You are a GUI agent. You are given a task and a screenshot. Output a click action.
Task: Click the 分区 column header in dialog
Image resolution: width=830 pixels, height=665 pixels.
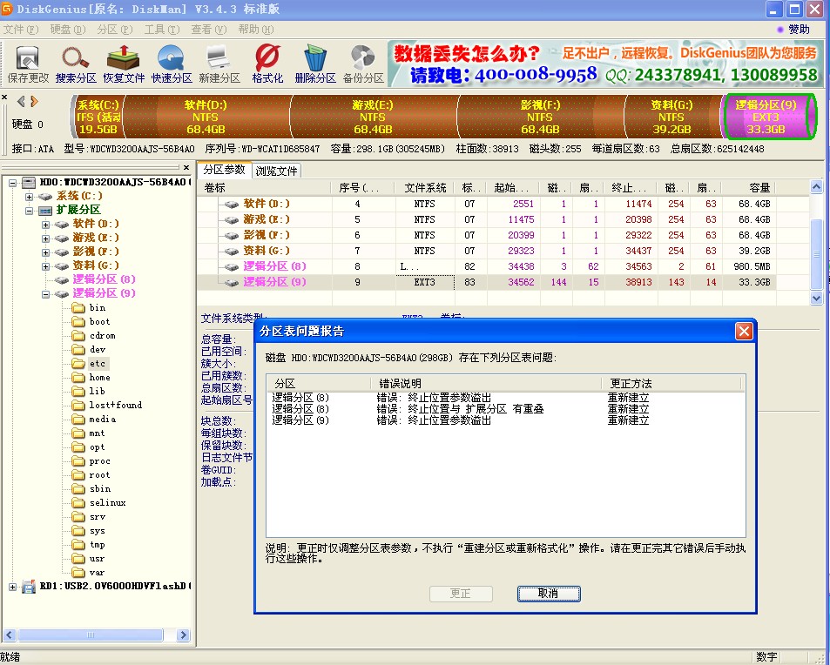(x=319, y=384)
